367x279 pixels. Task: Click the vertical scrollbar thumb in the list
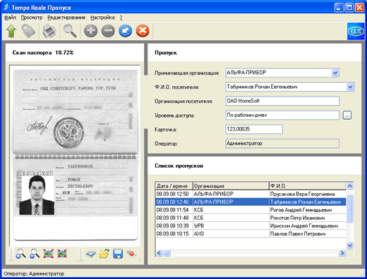(350, 209)
